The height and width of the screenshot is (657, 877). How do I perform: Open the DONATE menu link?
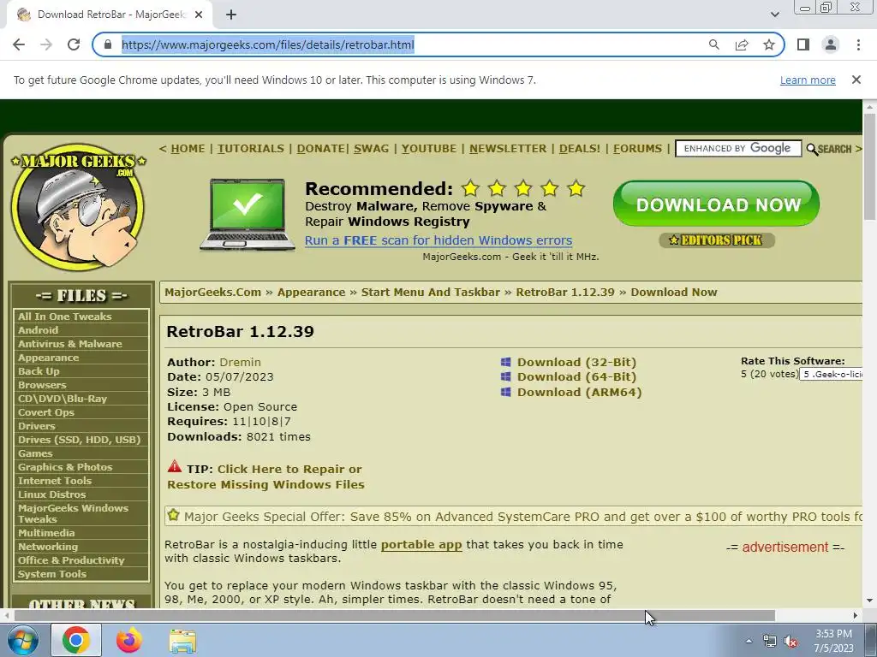pos(320,149)
